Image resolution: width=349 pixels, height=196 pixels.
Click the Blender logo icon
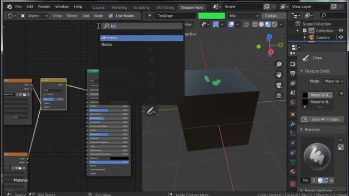tap(9, 7)
